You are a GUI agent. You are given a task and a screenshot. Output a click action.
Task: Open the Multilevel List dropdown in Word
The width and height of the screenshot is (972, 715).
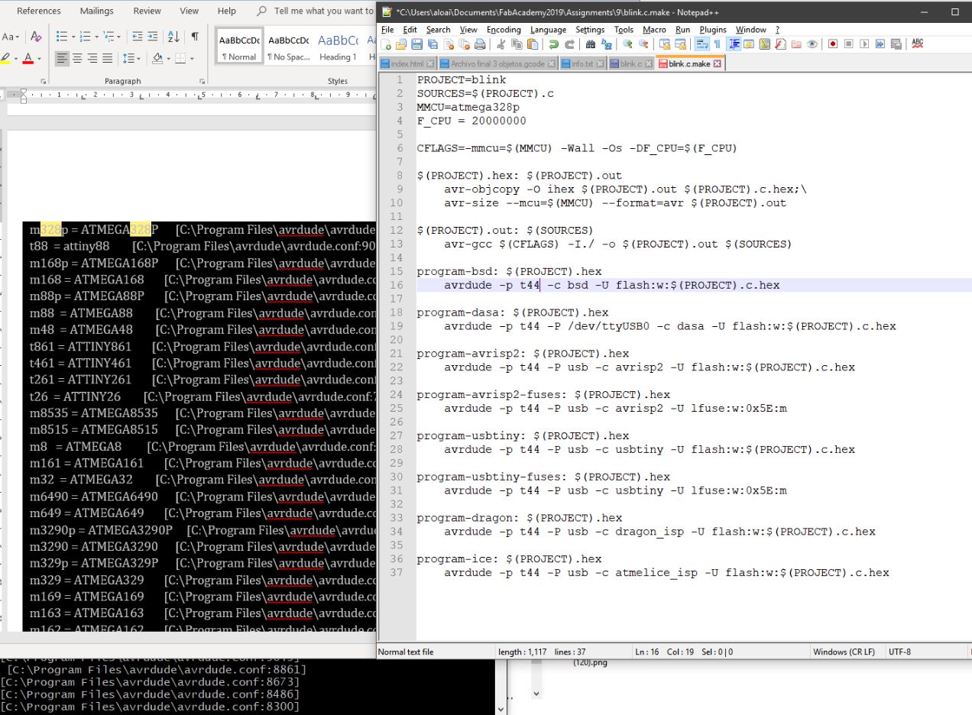(118, 37)
